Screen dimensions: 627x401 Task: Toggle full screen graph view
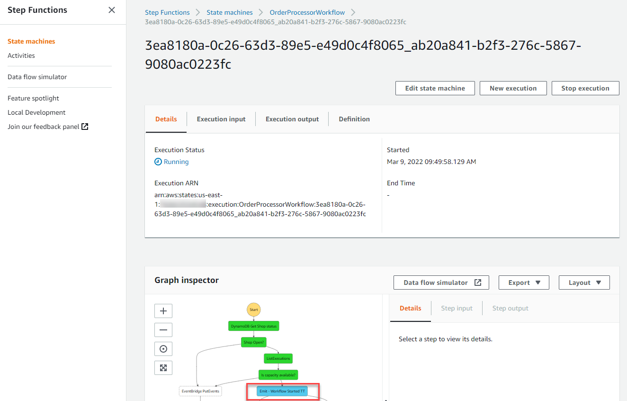pyautogui.click(x=163, y=368)
